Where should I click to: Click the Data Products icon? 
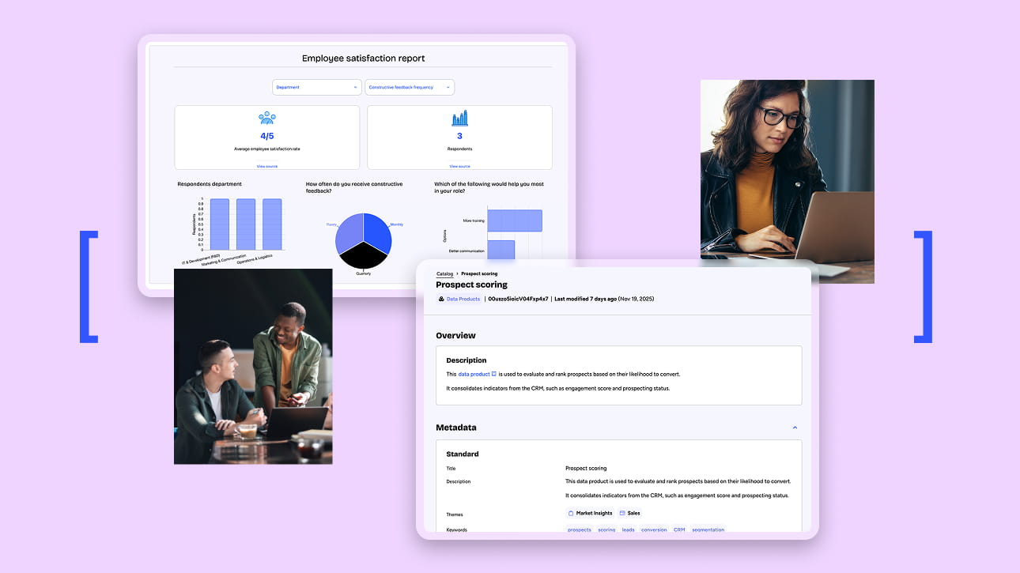pyautogui.click(x=441, y=299)
